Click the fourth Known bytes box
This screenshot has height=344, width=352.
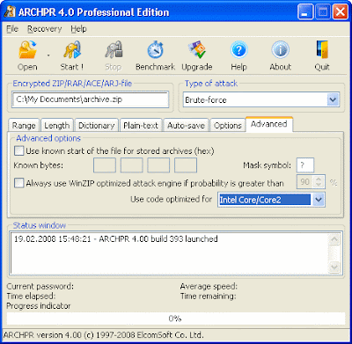pos(186,165)
